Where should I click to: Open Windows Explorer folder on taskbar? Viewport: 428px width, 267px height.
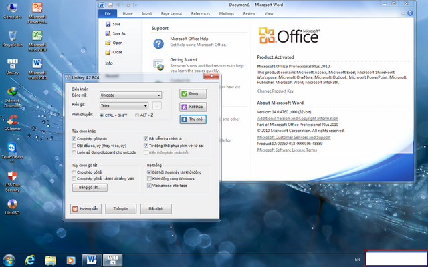point(51,260)
